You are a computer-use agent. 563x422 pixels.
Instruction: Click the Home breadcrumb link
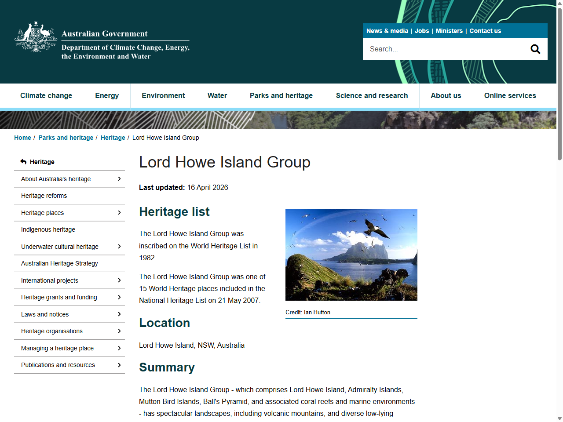click(x=22, y=138)
